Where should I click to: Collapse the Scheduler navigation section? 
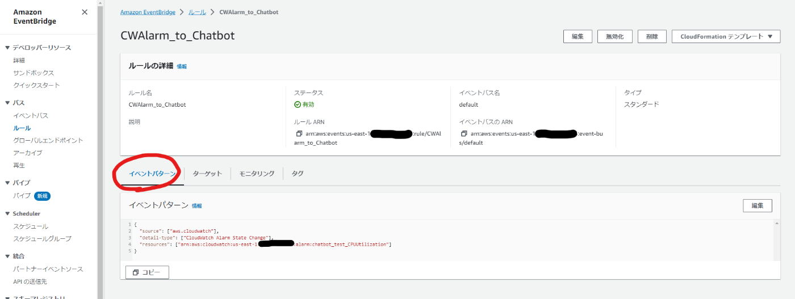point(7,214)
